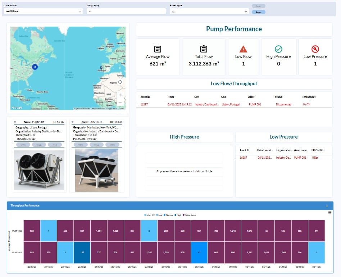Click the Average Flow document icon
This screenshot has height=277, width=341.
[158, 49]
